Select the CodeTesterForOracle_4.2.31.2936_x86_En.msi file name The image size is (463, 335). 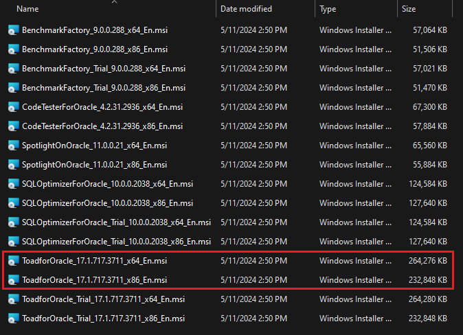point(102,126)
